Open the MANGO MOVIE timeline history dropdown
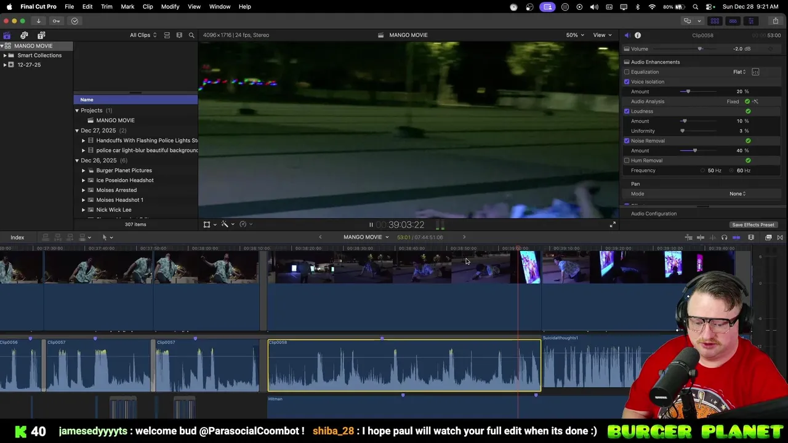Viewport: 788px width, 443px height. tap(366, 237)
